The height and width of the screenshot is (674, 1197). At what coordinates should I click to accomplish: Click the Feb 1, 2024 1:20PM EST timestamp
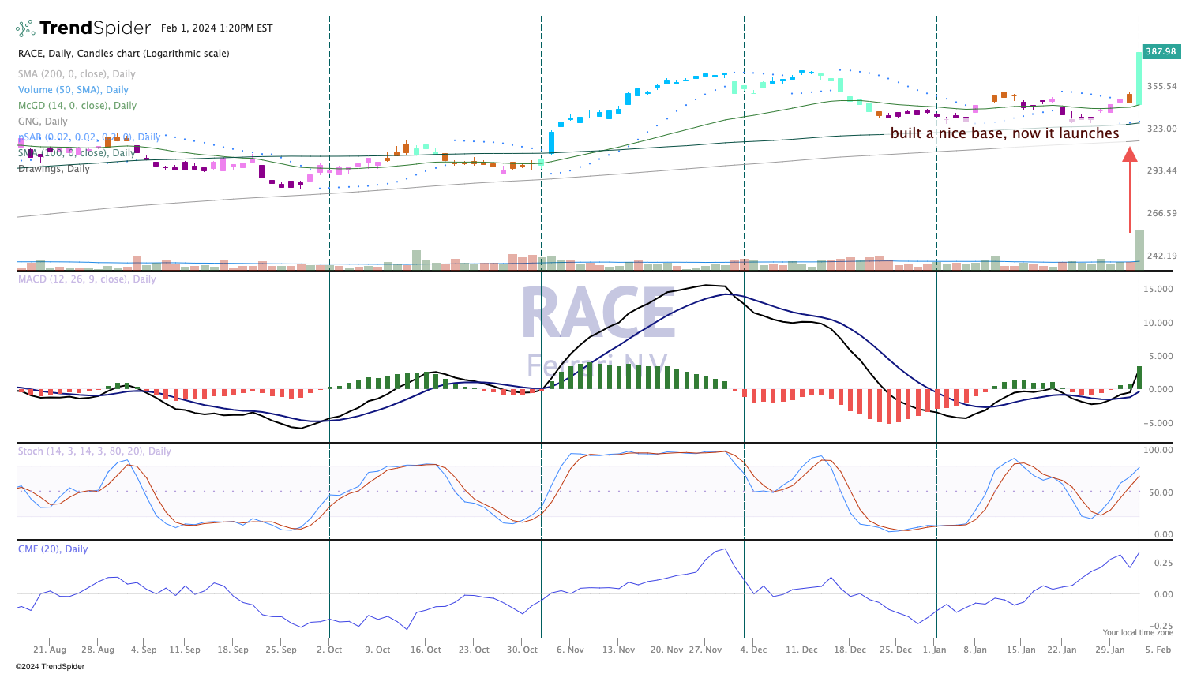tap(216, 28)
